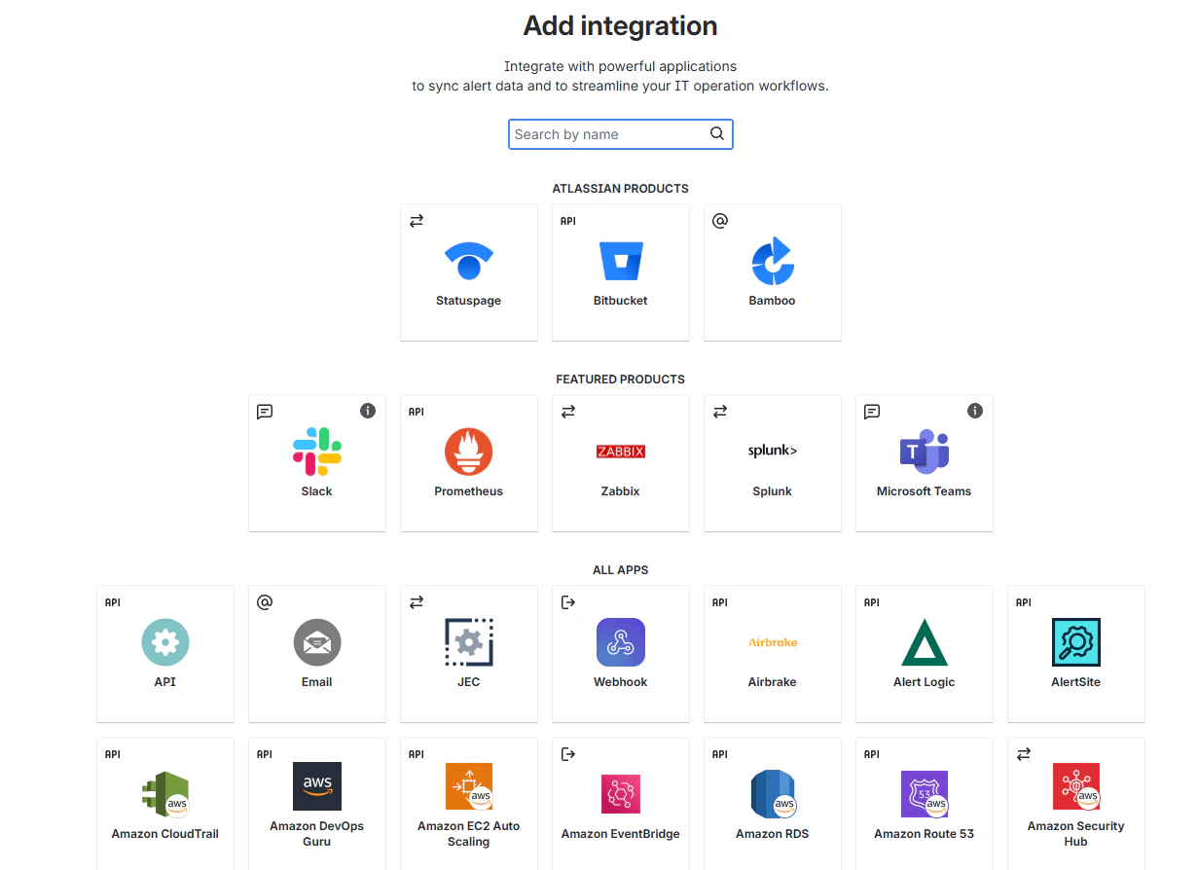1198x870 pixels.
Task: Click the Amazon RDS label
Action: tap(773, 834)
